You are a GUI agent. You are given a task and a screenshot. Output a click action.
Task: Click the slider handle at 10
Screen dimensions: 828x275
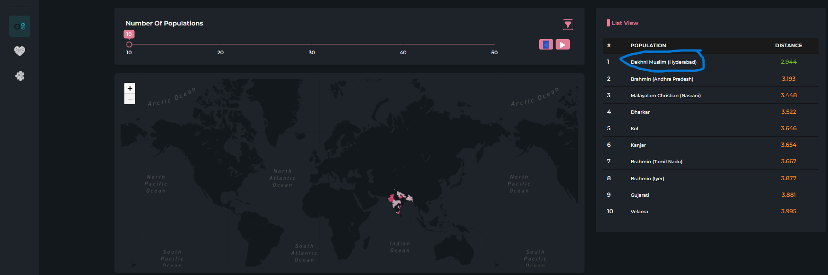click(129, 44)
